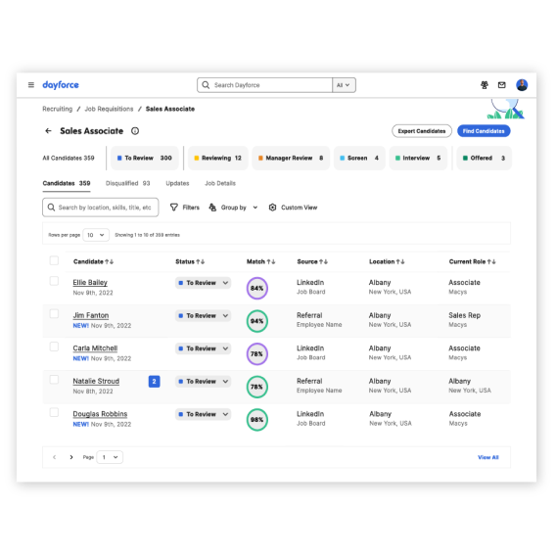Check the Natalie Stroud row checkbox
Screen dimensions: 557x556
click(x=54, y=380)
